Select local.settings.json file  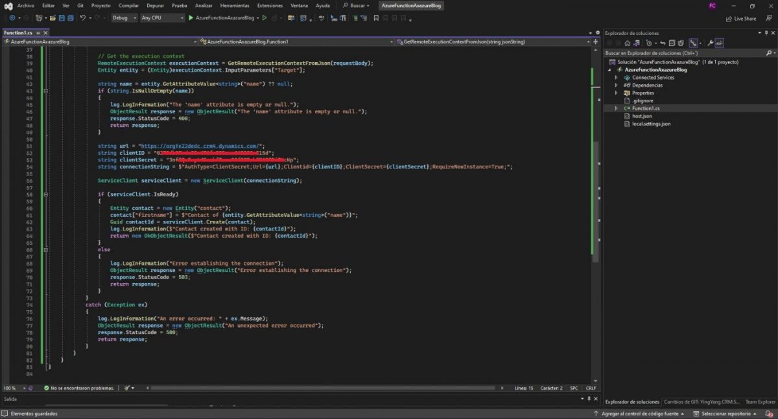pyautogui.click(x=646, y=124)
